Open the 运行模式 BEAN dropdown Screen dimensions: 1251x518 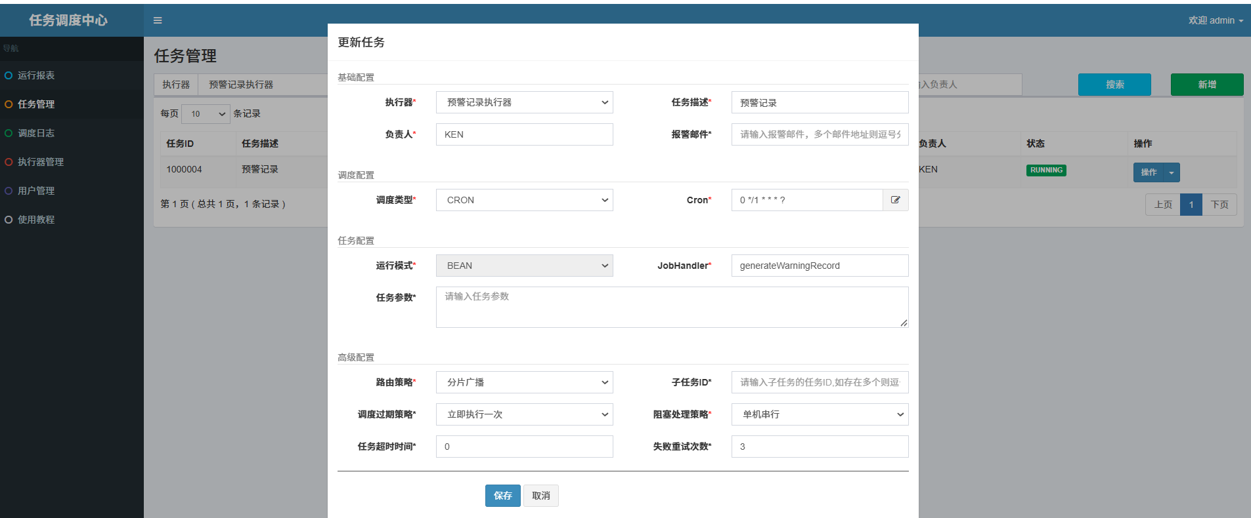525,266
